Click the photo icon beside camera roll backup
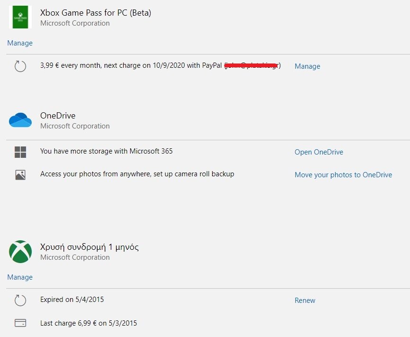Image resolution: width=410 pixels, height=337 pixels. tap(20, 175)
